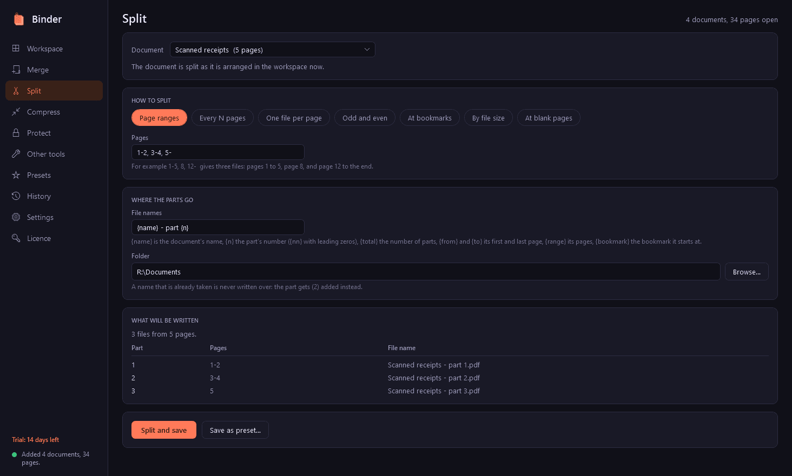Open the Compress section label
The width and height of the screenshot is (792, 476).
[43, 112]
